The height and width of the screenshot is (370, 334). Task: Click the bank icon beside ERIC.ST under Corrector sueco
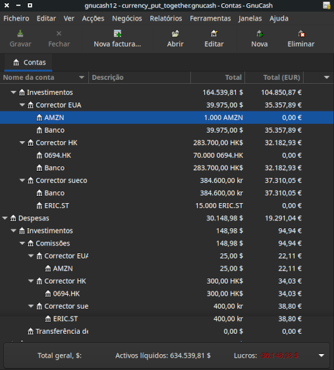pyautogui.click(x=39, y=206)
